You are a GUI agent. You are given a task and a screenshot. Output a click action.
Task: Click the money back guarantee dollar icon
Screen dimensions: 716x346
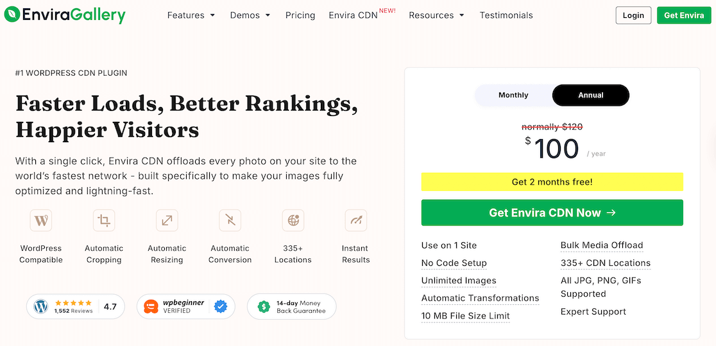pos(263,306)
